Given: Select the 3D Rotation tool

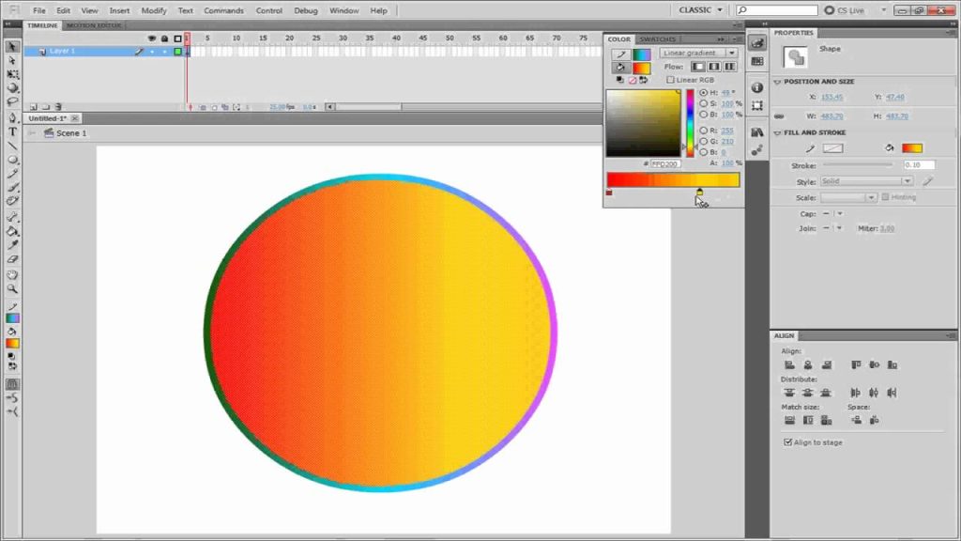Looking at the screenshot, I should (12, 87).
